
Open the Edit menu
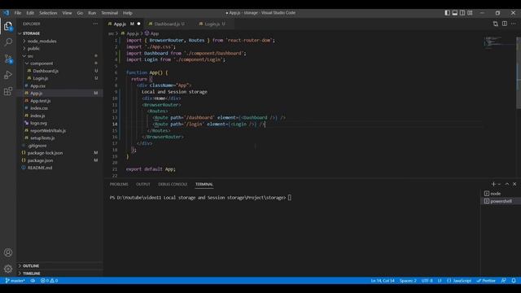coord(30,13)
